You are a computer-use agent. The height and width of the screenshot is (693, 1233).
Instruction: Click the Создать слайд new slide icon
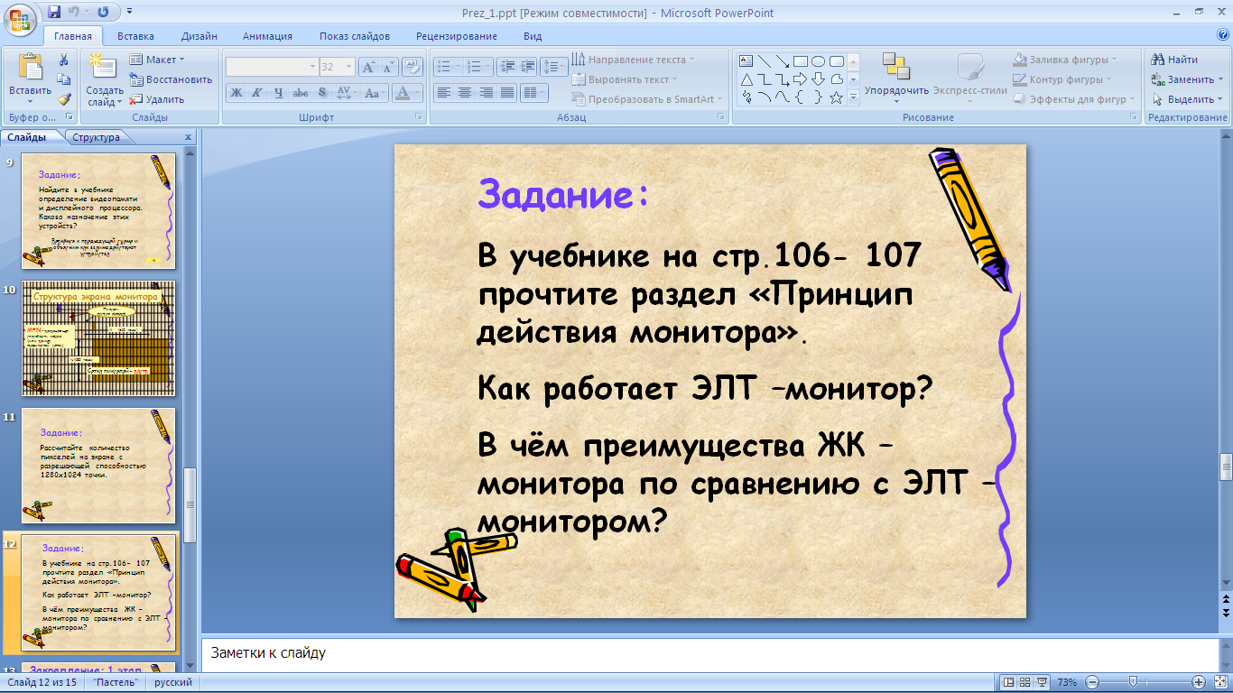click(104, 68)
